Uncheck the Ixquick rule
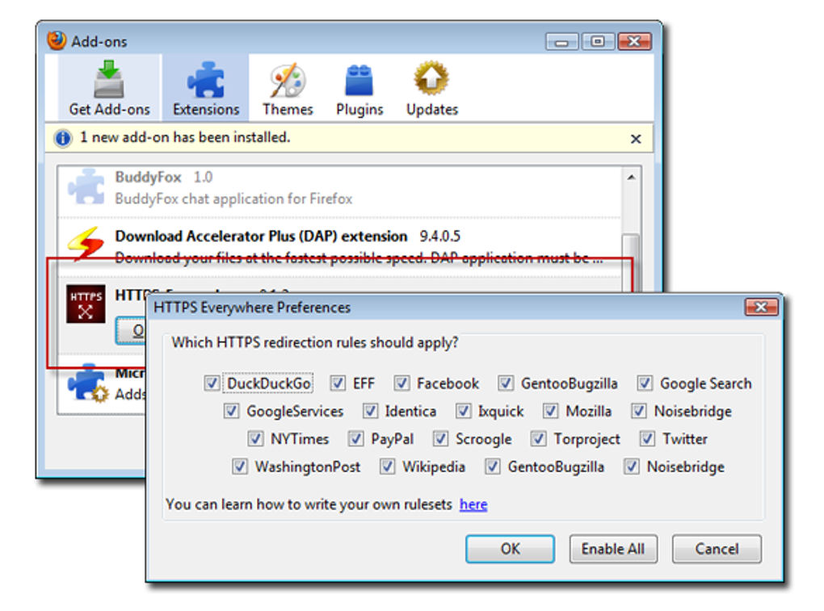This screenshot has width=824, height=611. tap(463, 411)
